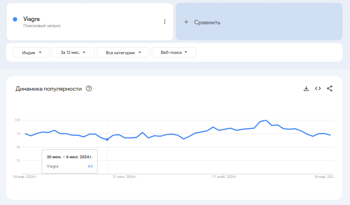The height and width of the screenshot is (205, 350).
Task: Click the Сравнить add comparison button
Action: coord(259,22)
